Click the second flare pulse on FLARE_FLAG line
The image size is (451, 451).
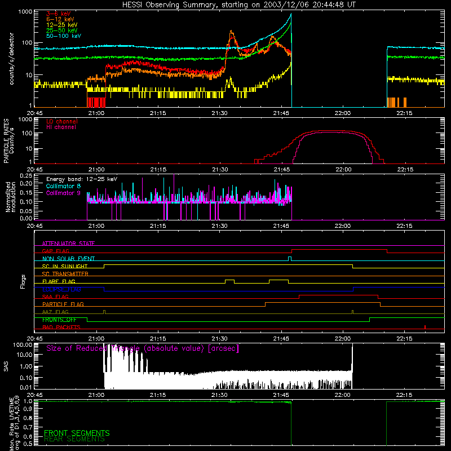(x=278, y=280)
